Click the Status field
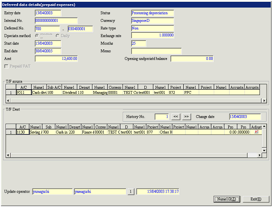The height and width of the screenshot is (207, 273). coord(153,13)
